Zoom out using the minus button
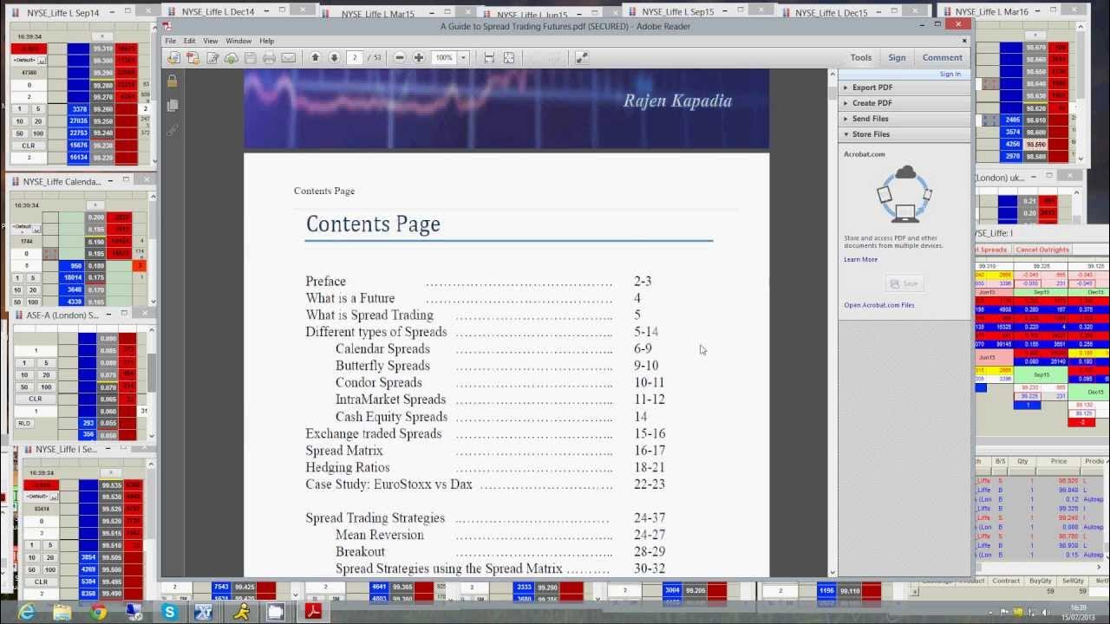1110x624 pixels. click(x=400, y=57)
